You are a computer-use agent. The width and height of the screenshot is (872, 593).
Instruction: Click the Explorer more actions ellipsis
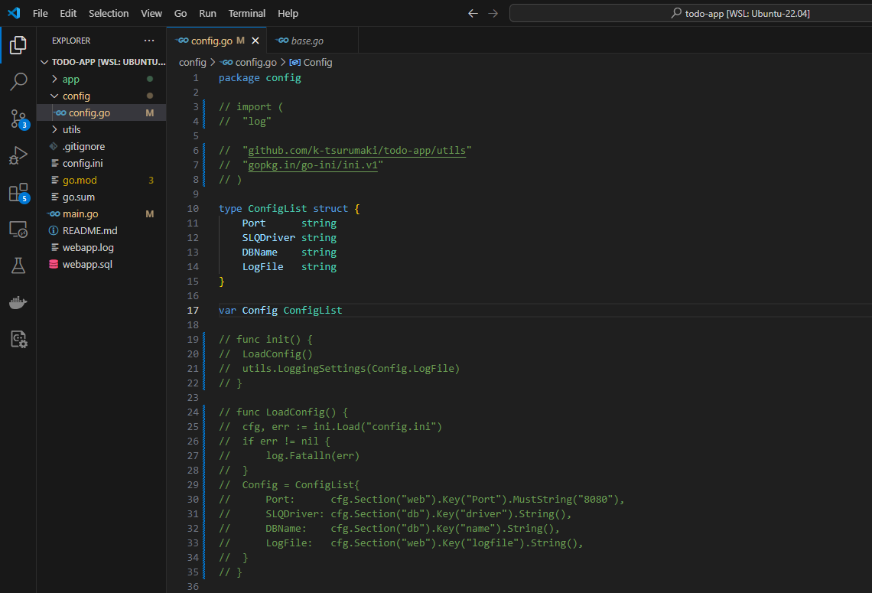point(148,41)
